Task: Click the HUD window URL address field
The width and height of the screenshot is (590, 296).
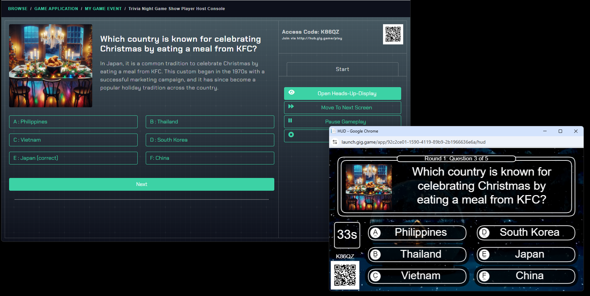Action: coord(413,142)
